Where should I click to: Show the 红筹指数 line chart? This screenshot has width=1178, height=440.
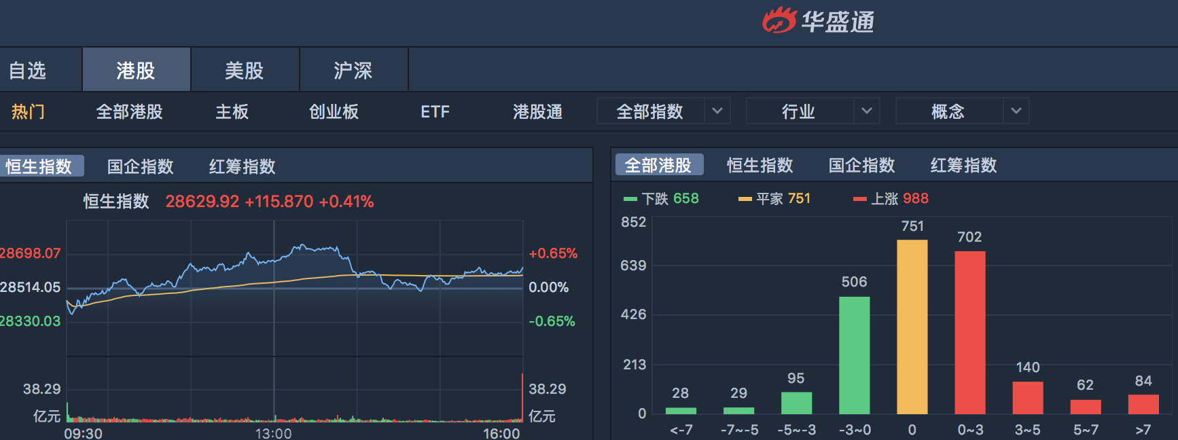pyautogui.click(x=242, y=166)
